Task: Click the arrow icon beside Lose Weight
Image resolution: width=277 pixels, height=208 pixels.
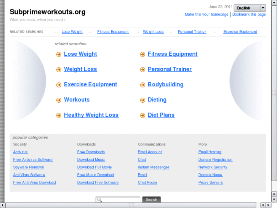Action: [59, 54]
